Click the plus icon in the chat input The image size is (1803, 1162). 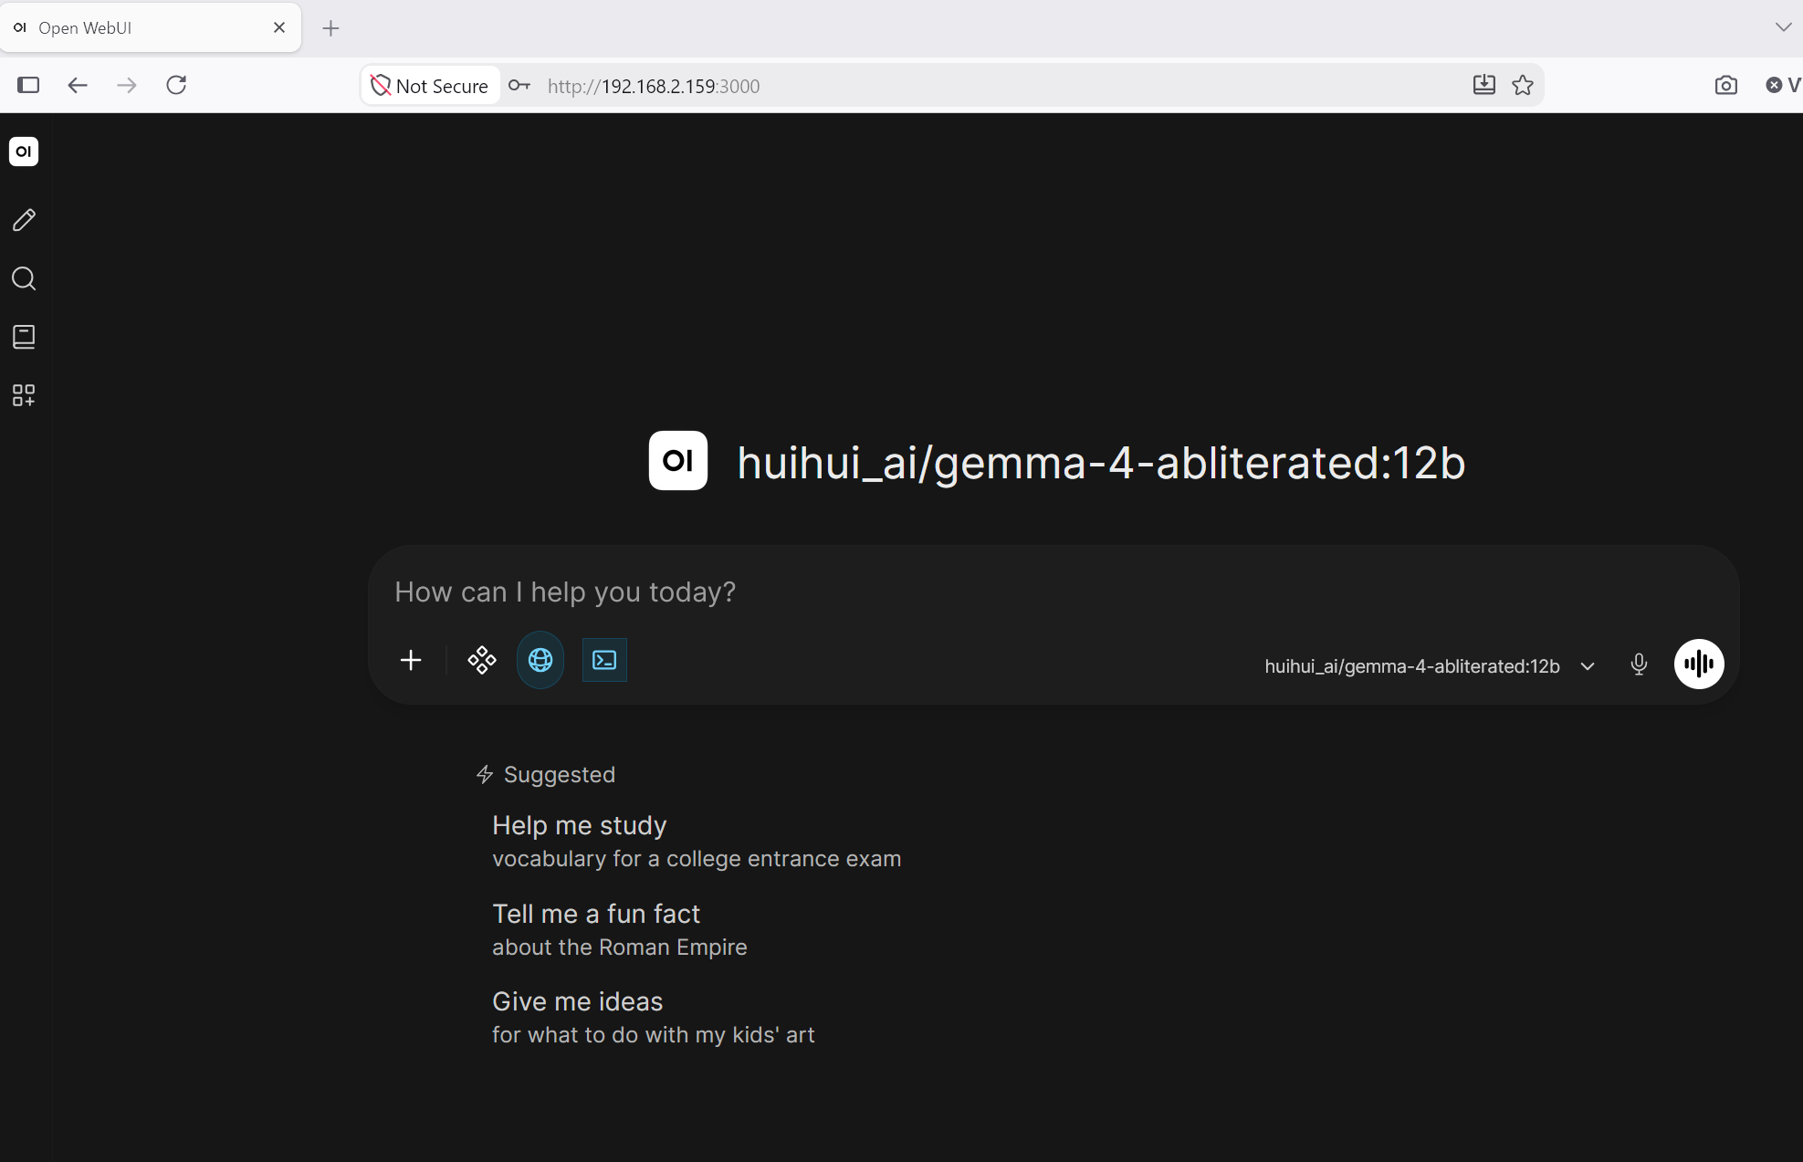(411, 660)
